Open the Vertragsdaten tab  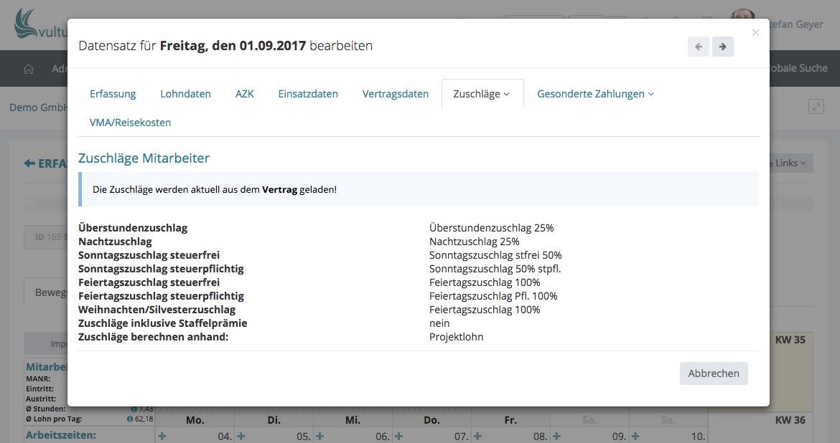[395, 94]
